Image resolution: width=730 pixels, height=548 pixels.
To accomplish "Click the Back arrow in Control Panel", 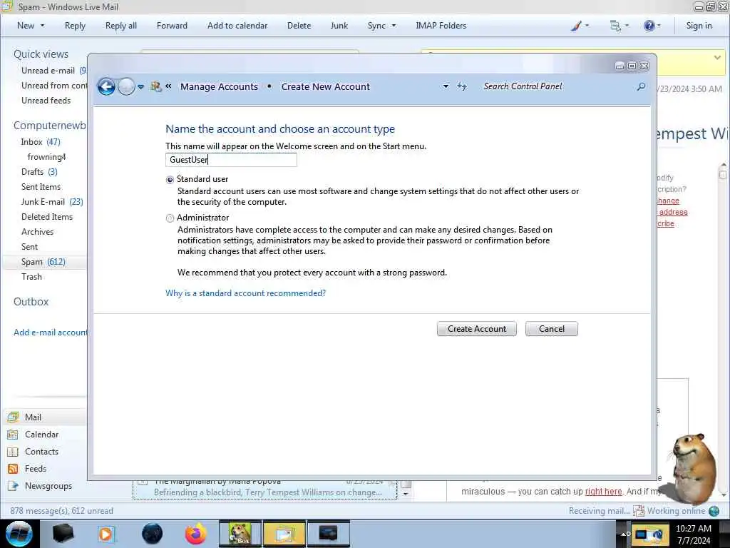I will pyautogui.click(x=106, y=86).
